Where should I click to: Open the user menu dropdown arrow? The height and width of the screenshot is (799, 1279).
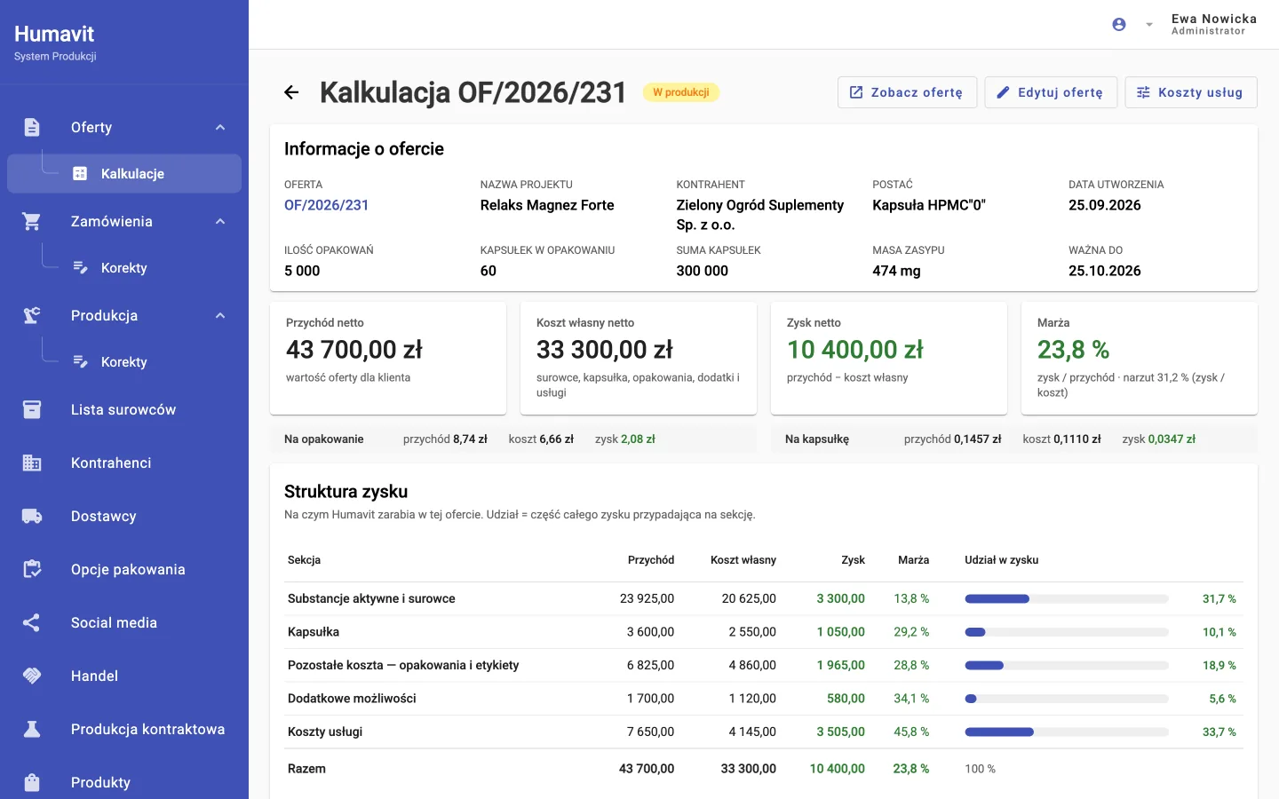[1149, 25]
